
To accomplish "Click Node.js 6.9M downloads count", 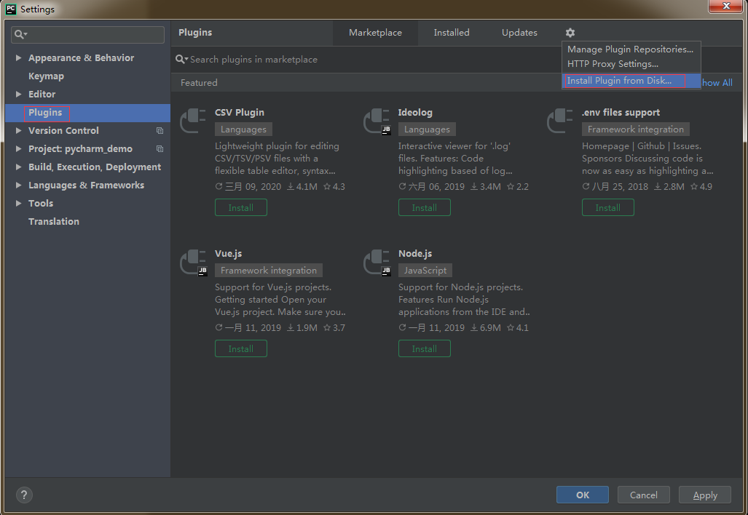I will 486,327.
